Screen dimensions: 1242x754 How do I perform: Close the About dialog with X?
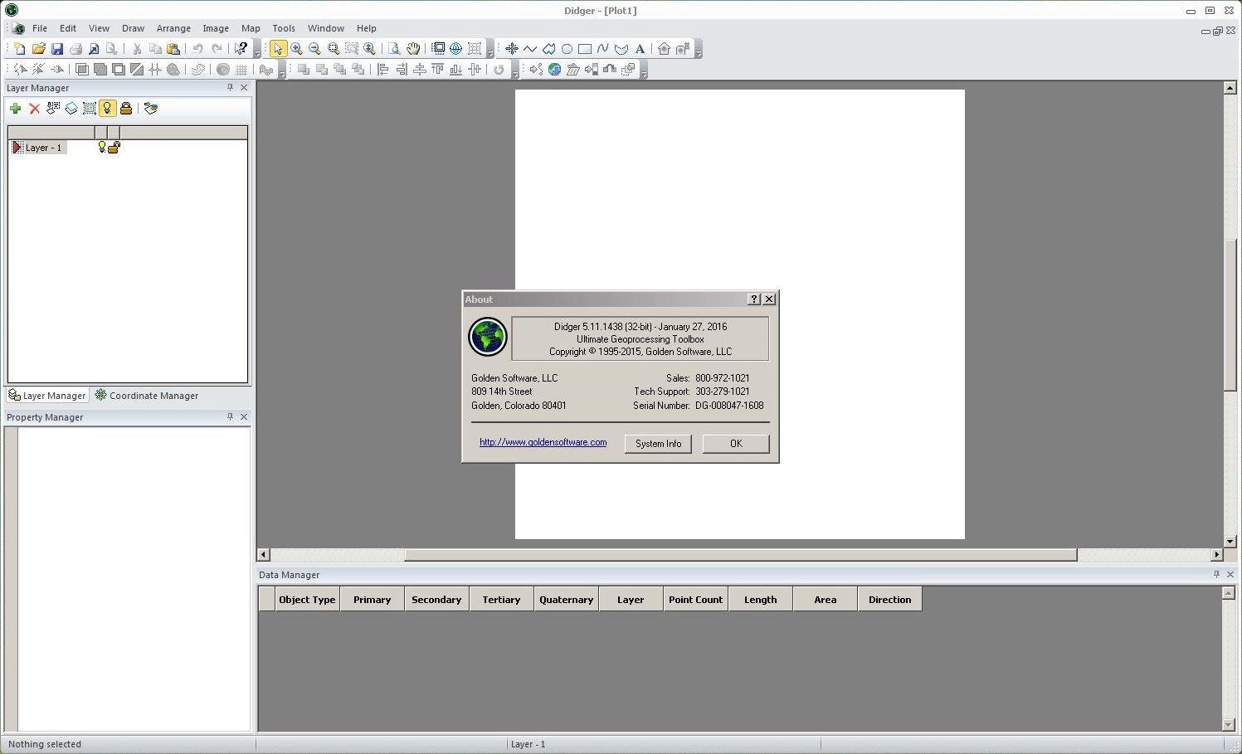[769, 299]
